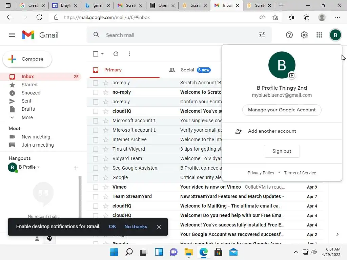Click Manage your Google Account
Viewport: 347px width, 260px height.
282,110
